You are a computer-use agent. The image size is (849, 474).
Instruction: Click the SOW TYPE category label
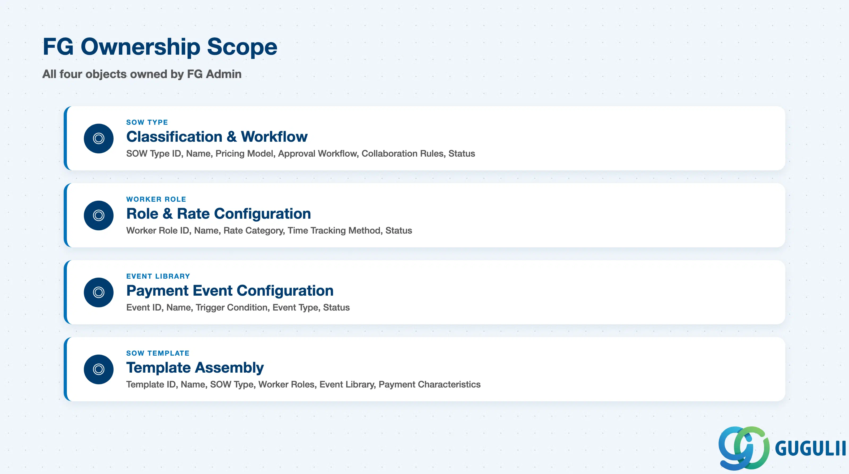coord(147,122)
